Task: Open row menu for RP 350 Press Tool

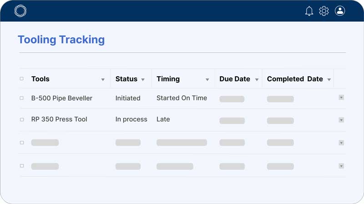Action: pyautogui.click(x=341, y=120)
